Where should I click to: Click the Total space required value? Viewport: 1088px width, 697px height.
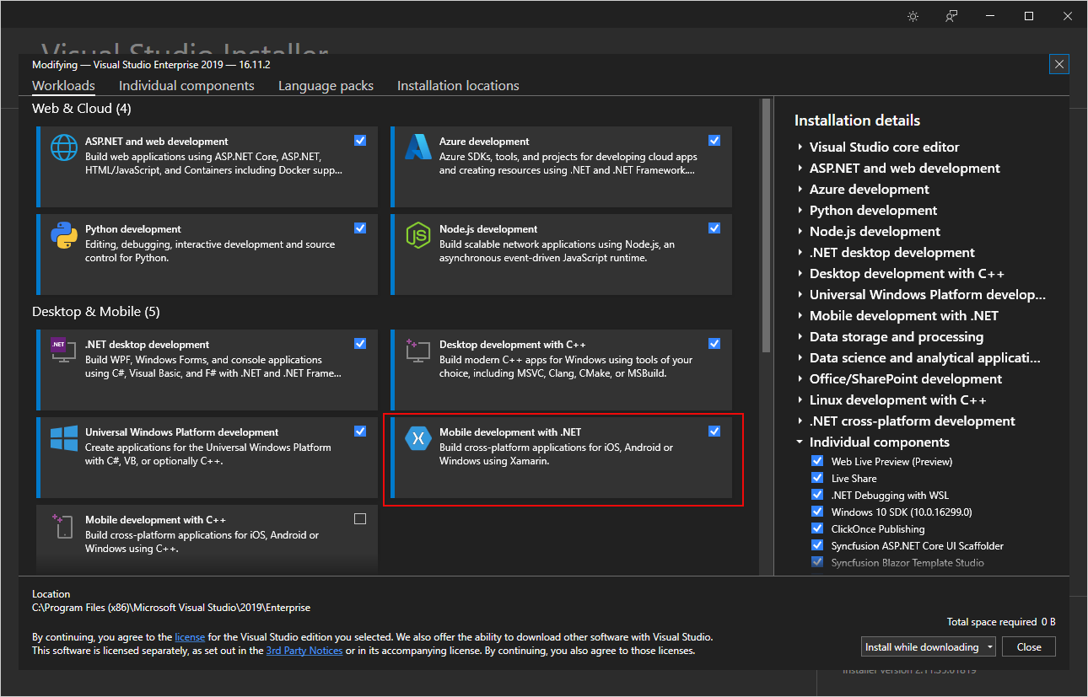(1048, 622)
